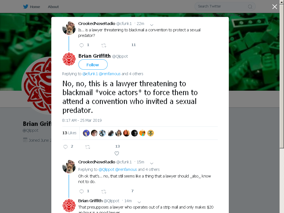Retweet the 15m CrookedNoseRadio tweet

[104, 191]
